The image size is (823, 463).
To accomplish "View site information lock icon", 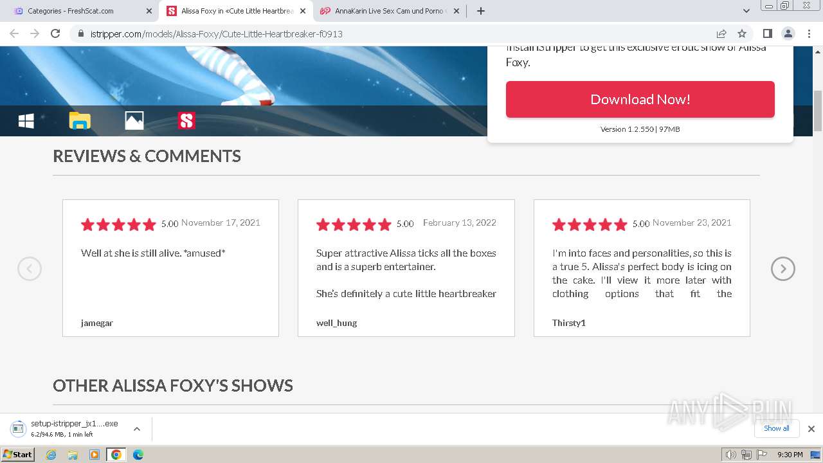I will pos(81,33).
